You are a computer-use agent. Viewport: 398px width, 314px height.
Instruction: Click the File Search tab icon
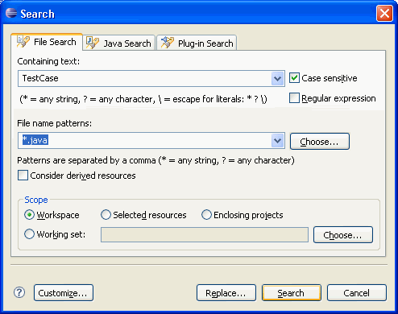point(23,42)
